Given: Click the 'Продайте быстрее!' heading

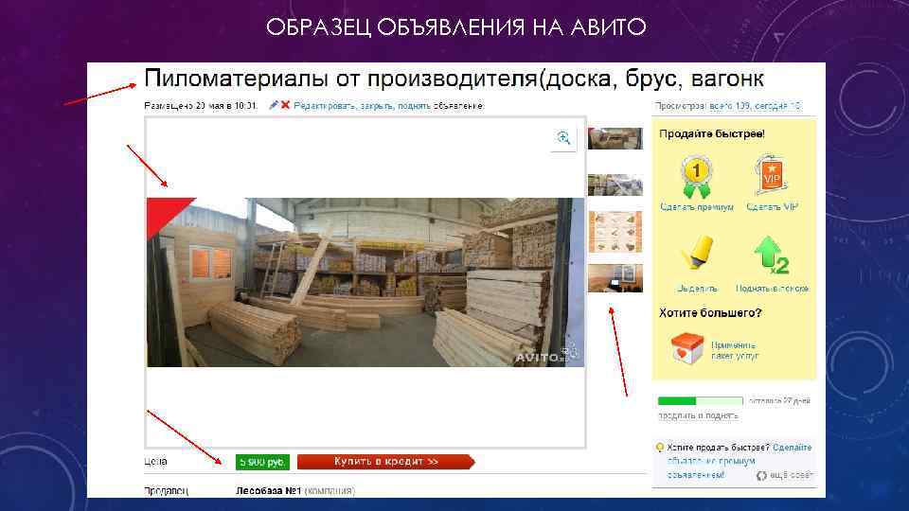Looking at the screenshot, I should pos(712,133).
